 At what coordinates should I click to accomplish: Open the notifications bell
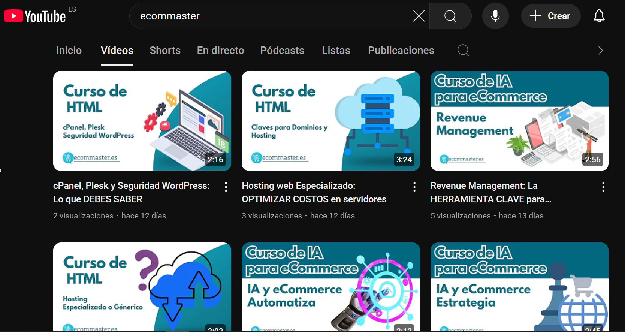(x=599, y=16)
